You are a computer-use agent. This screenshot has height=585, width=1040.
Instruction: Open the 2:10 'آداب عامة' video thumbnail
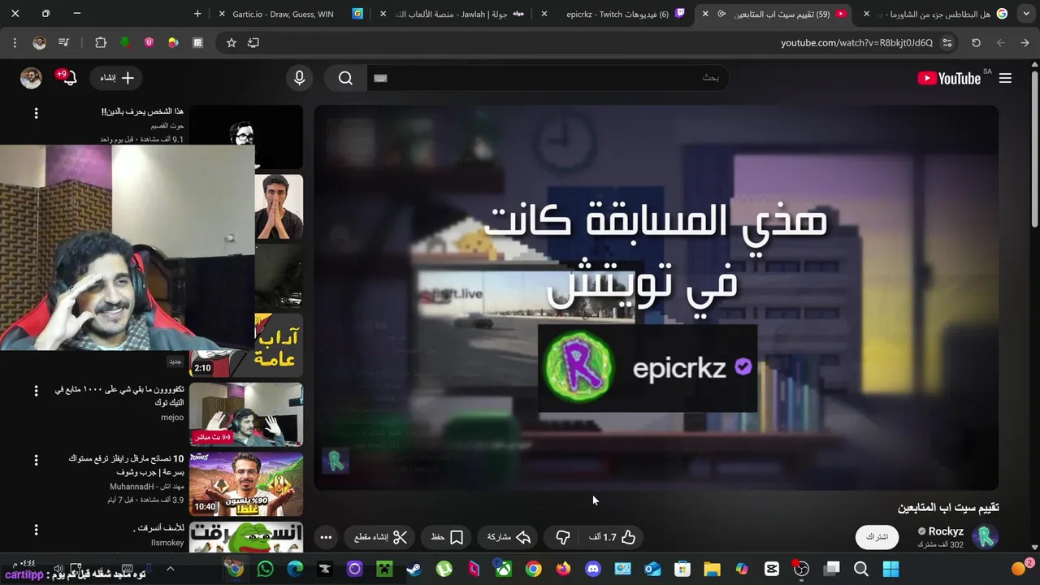pyautogui.click(x=246, y=345)
